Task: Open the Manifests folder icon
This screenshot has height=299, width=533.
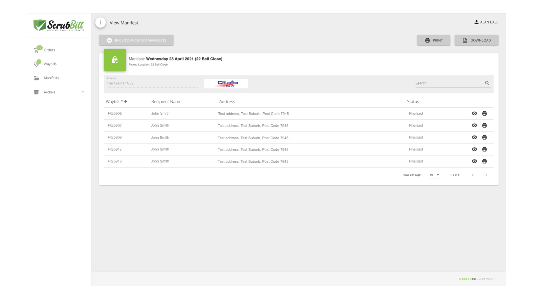Action: 37,78
